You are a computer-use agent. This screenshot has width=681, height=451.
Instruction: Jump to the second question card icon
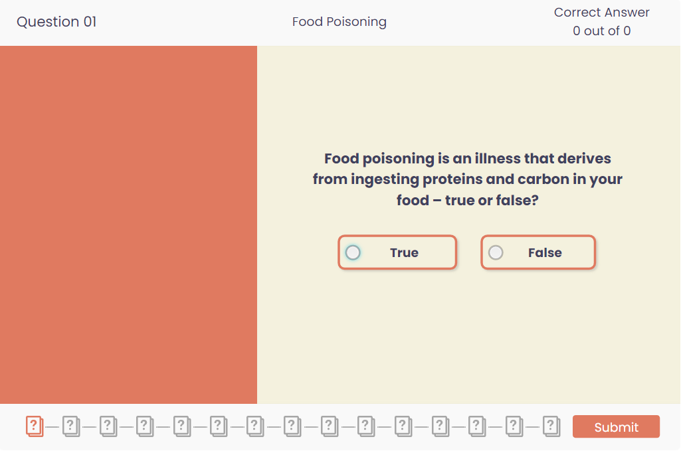(71, 426)
